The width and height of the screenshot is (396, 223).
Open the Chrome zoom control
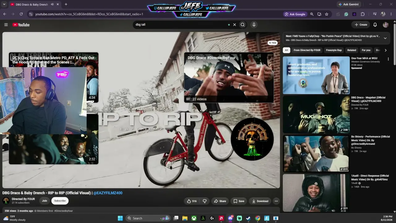pyautogui.click(x=312, y=14)
